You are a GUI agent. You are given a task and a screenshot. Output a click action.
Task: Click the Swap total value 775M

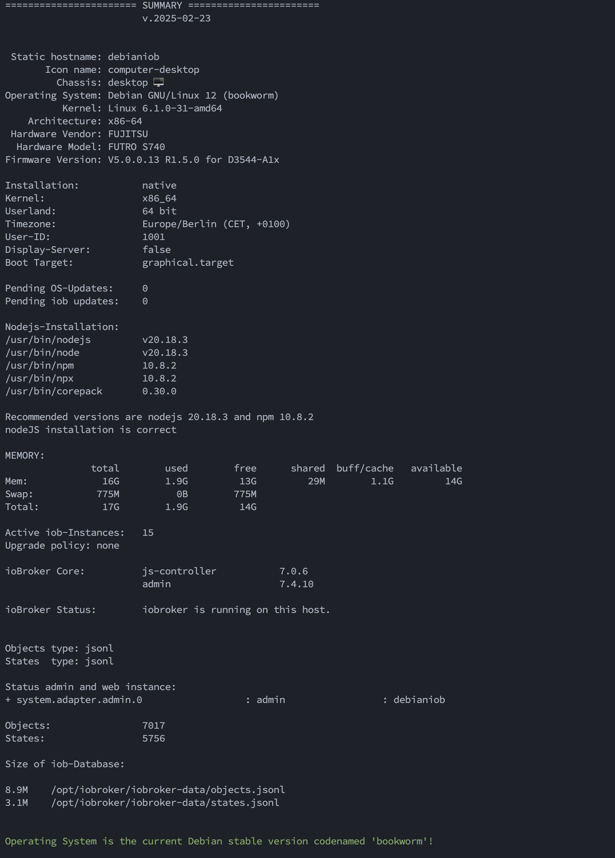pyautogui.click(x=108, y=494)
